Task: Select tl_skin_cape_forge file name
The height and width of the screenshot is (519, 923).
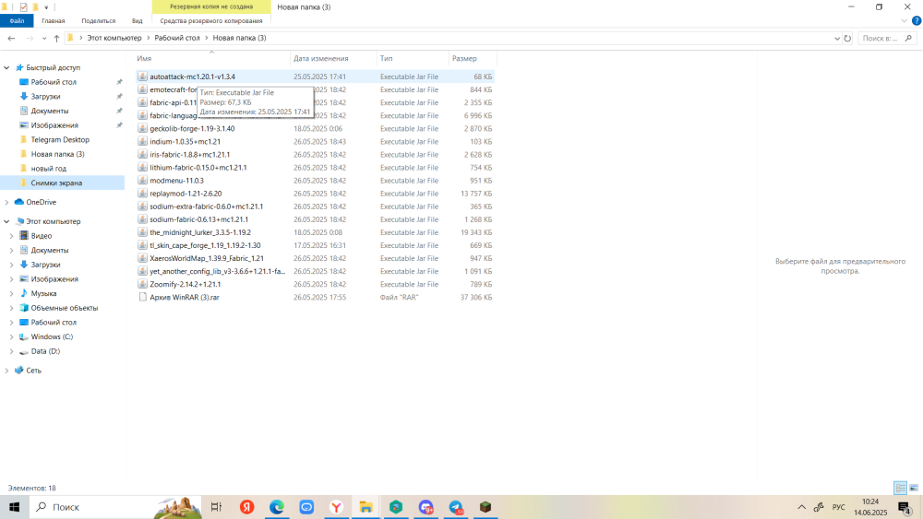Action: point(205,245)
